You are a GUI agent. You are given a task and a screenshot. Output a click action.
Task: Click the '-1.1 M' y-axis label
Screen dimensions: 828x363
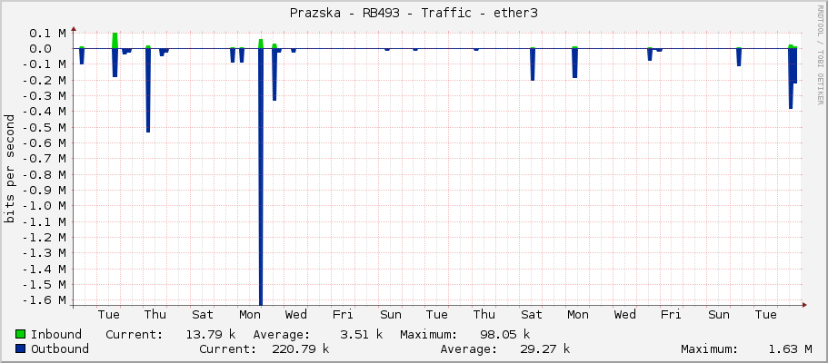44,221
